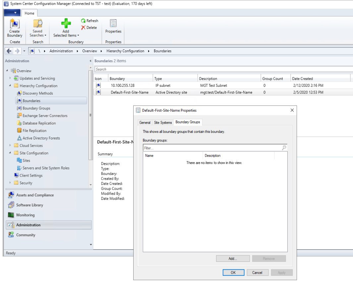Expand the Cloud Services node
Viewport: 353px width, 282px height.
pos(10,145)
